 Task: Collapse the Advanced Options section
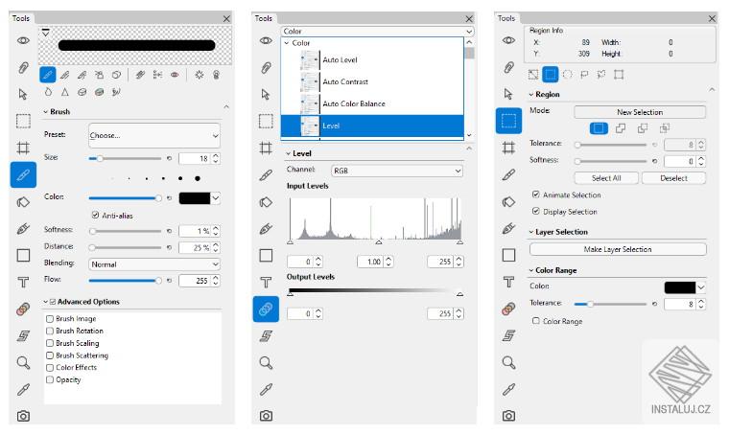point(46,302)
